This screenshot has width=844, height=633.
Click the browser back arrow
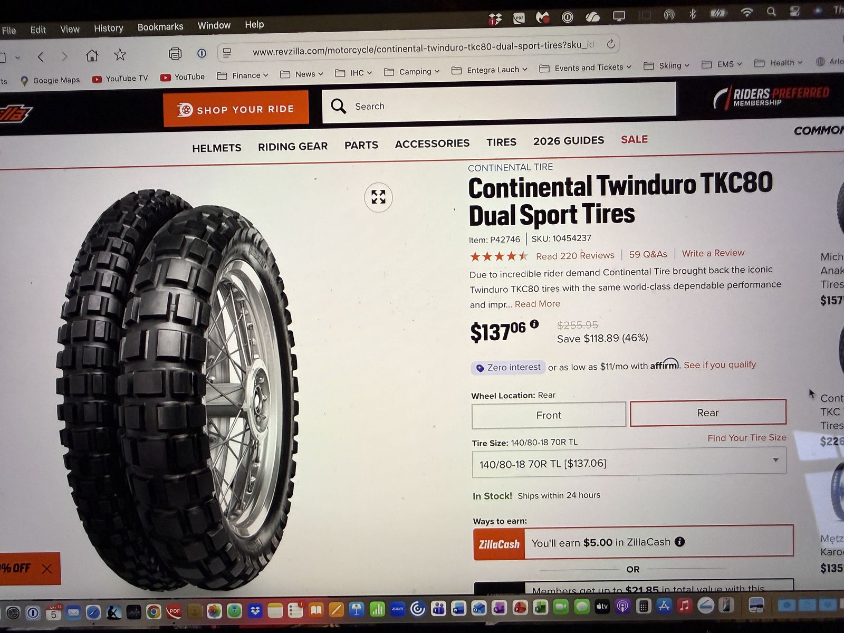(x=41, y=56)
